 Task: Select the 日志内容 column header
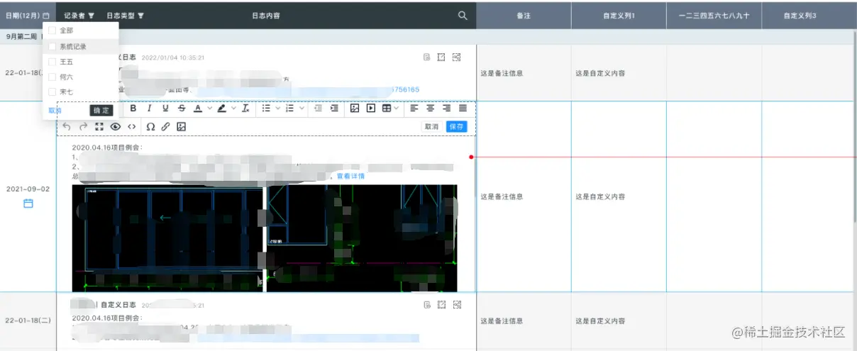266,16
